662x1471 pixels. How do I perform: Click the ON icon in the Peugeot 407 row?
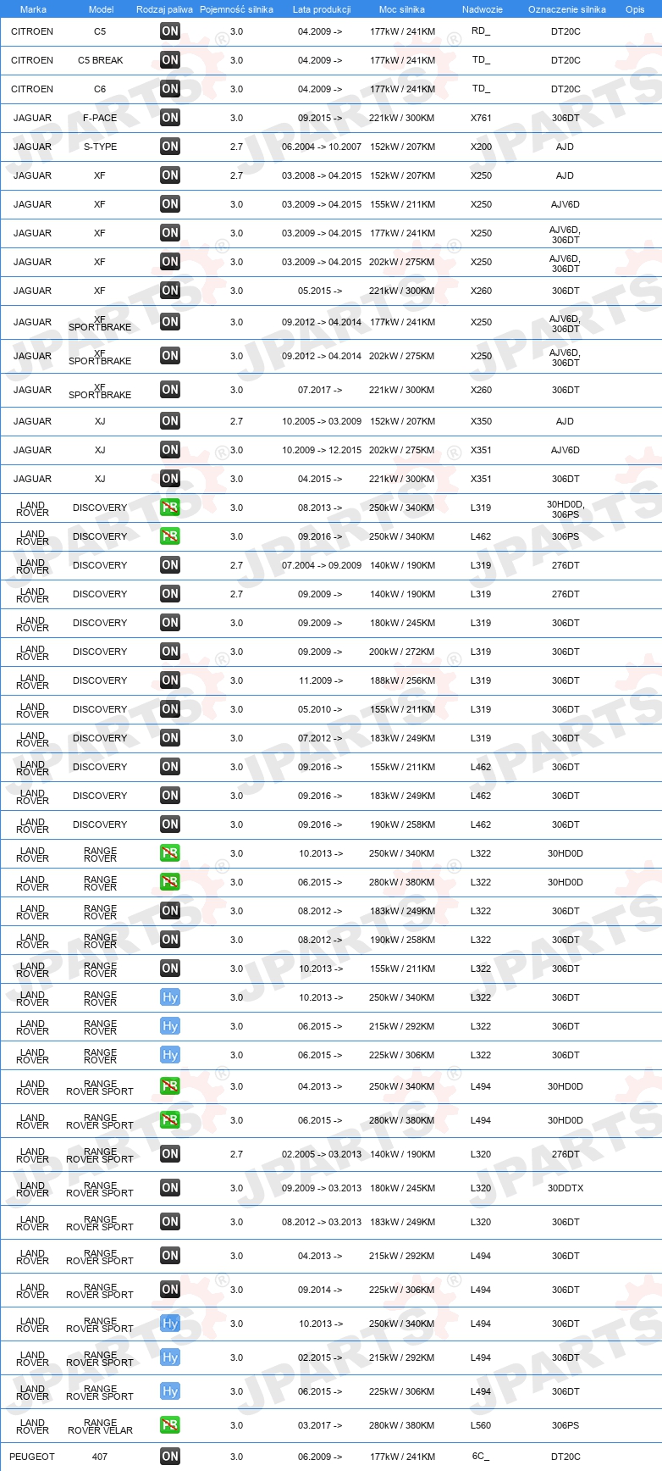tap(170, 1457)
